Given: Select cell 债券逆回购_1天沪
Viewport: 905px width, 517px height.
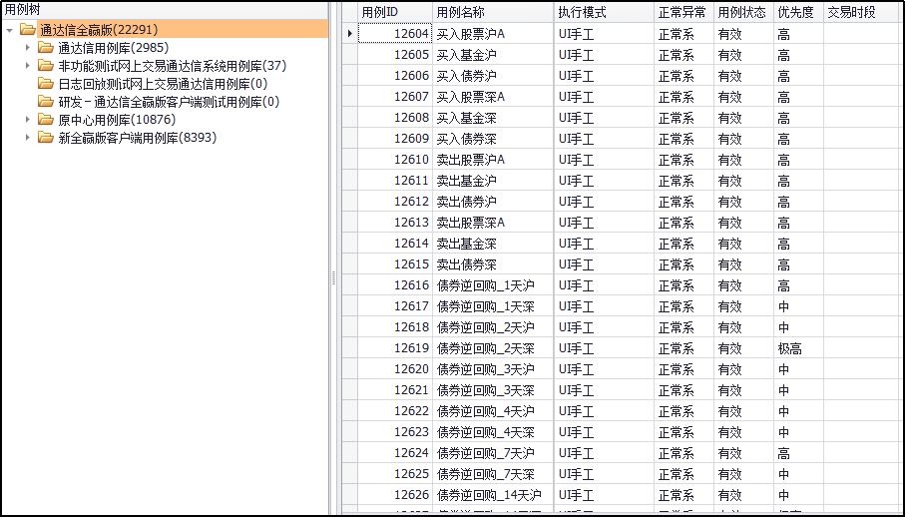Looking at the screenshot, I should tap(493, 285).
